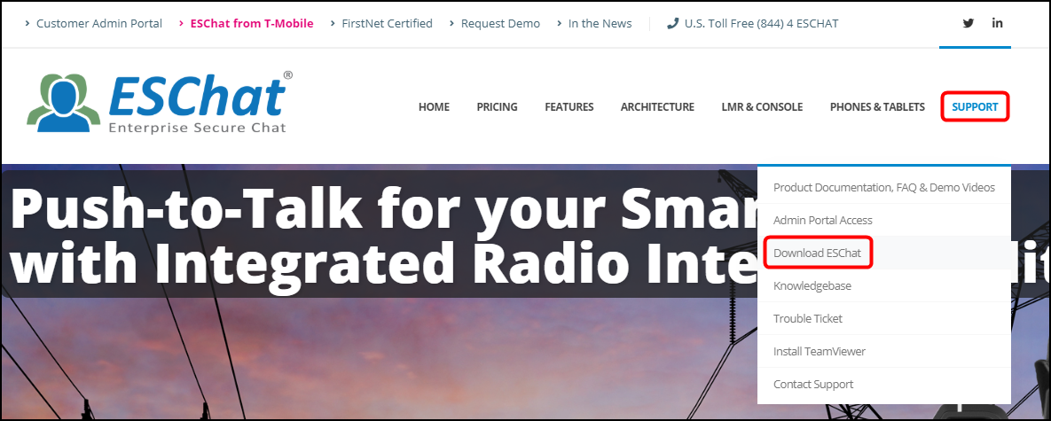Open the LinkedIn icon link
Viewport: 1051px width, 421px height.
coord(998,23)
